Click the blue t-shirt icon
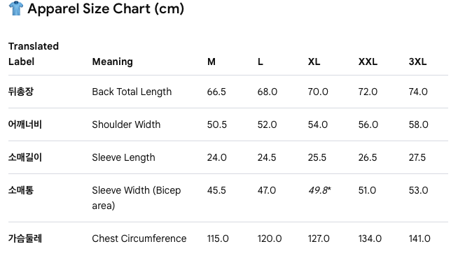 click(16, 8)
